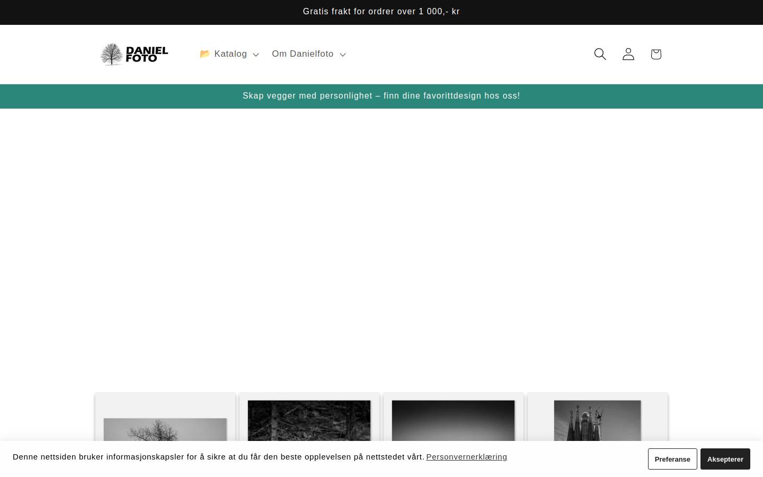Click the Aksepterer cookie button
The width and height of the screenshot is (763, 477).
(x=725, y=459)
